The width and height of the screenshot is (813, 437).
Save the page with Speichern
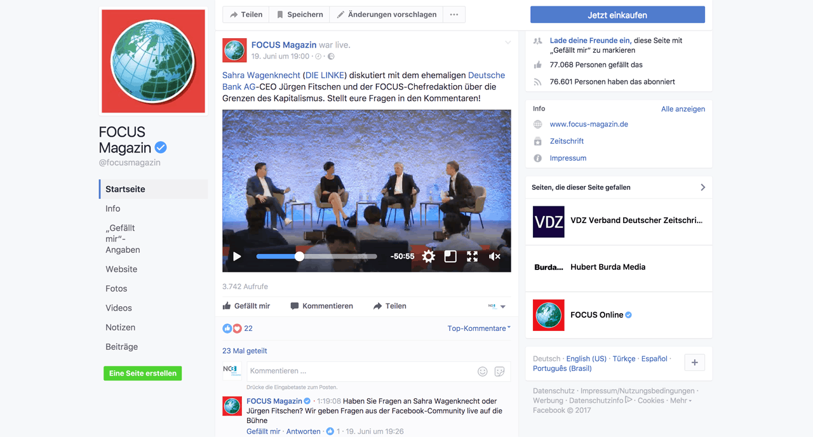click(x=300, y=15)
